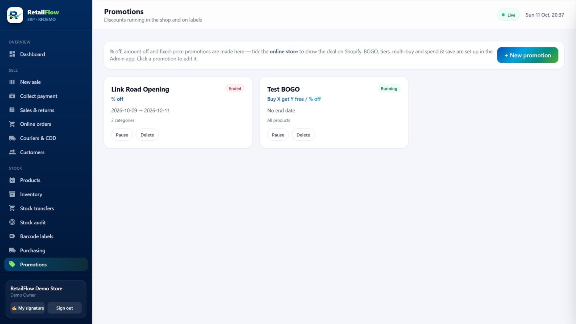Select the Stock audit target icon
The height and width of the screenshot is (324, 576).
pyautogui.click(x=12, y=222)
